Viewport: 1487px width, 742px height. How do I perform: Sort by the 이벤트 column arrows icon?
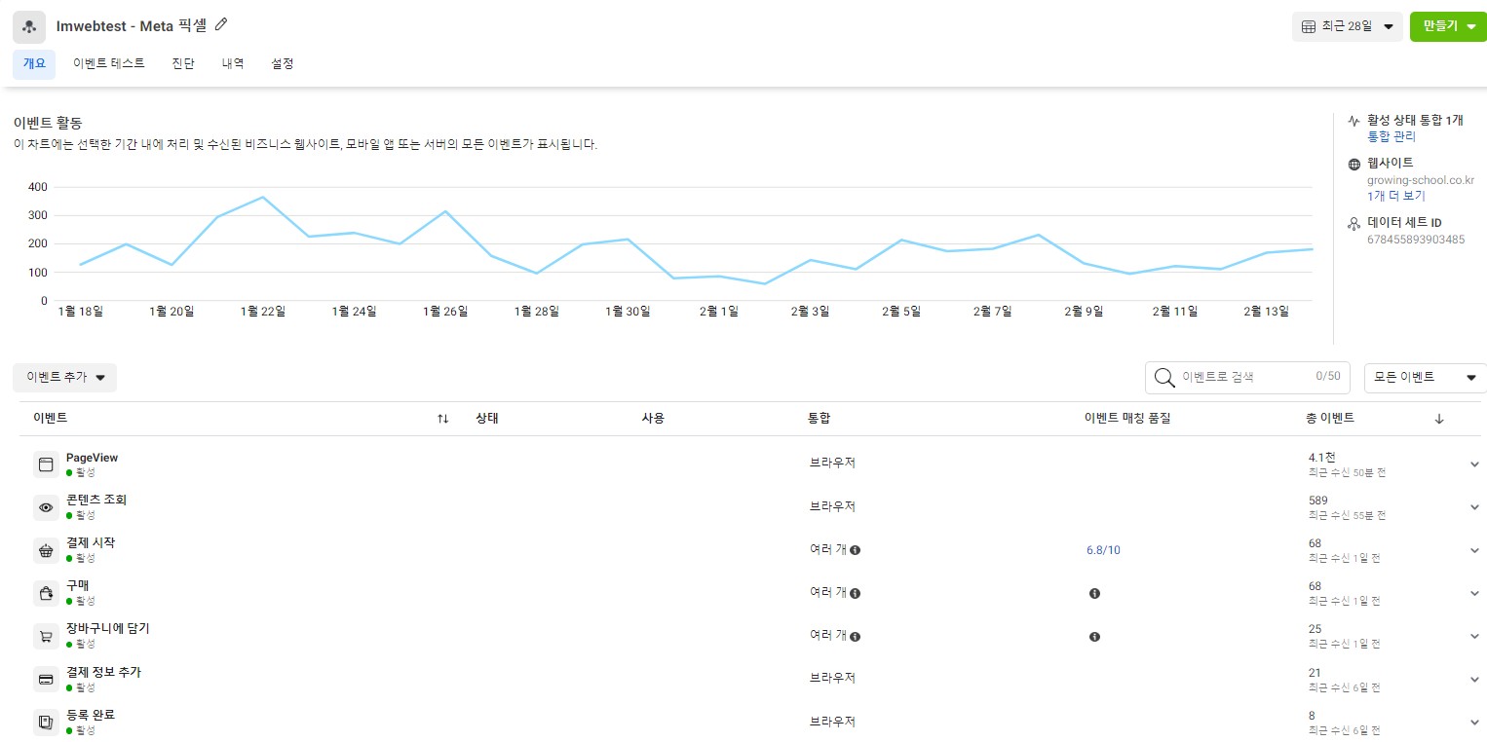(x=443, y=419)
